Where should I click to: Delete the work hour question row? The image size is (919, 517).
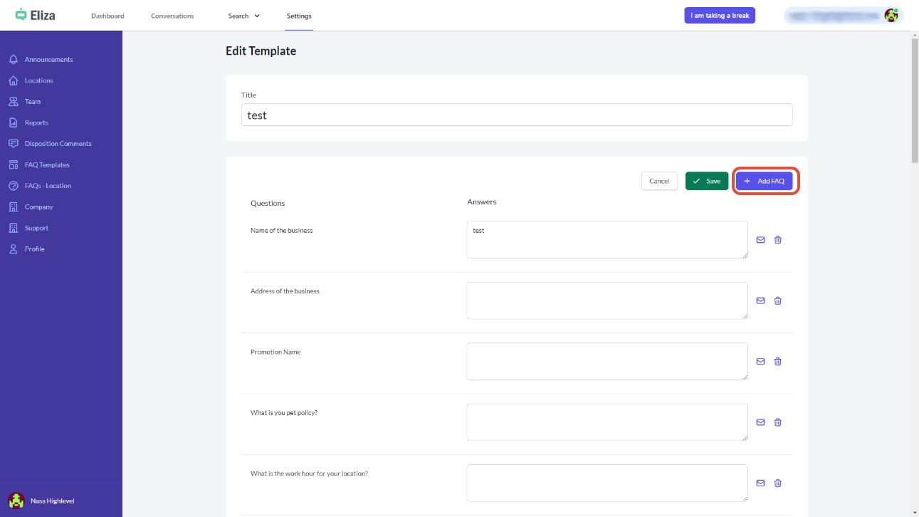[777, 483]
